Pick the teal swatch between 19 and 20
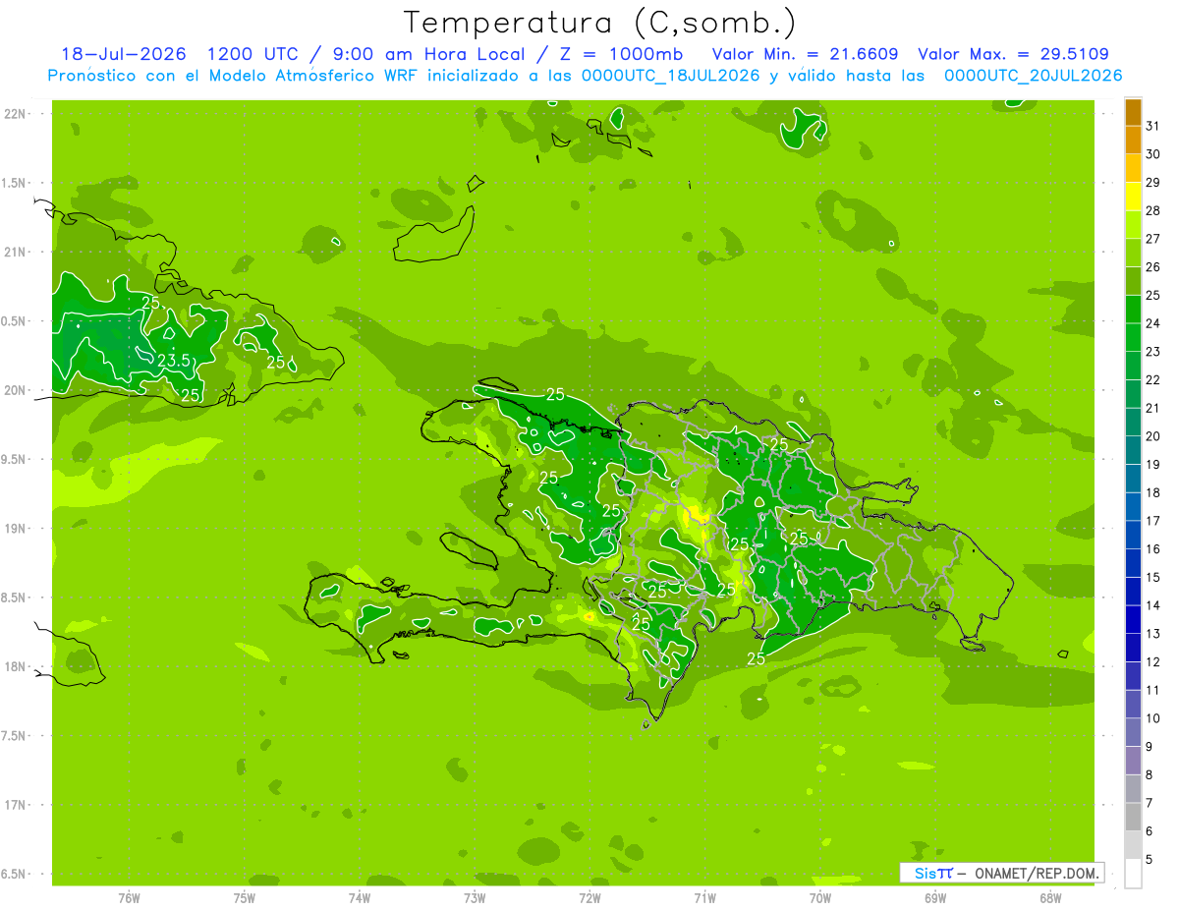Viewport: 1179px width, 911px height. [1133, 451]
